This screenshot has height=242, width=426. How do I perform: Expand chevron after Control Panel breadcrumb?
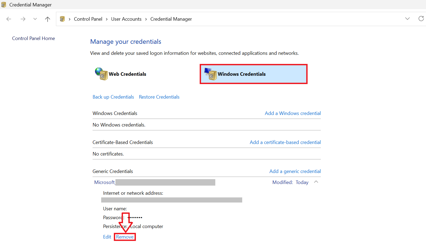[x=107, y=19]
